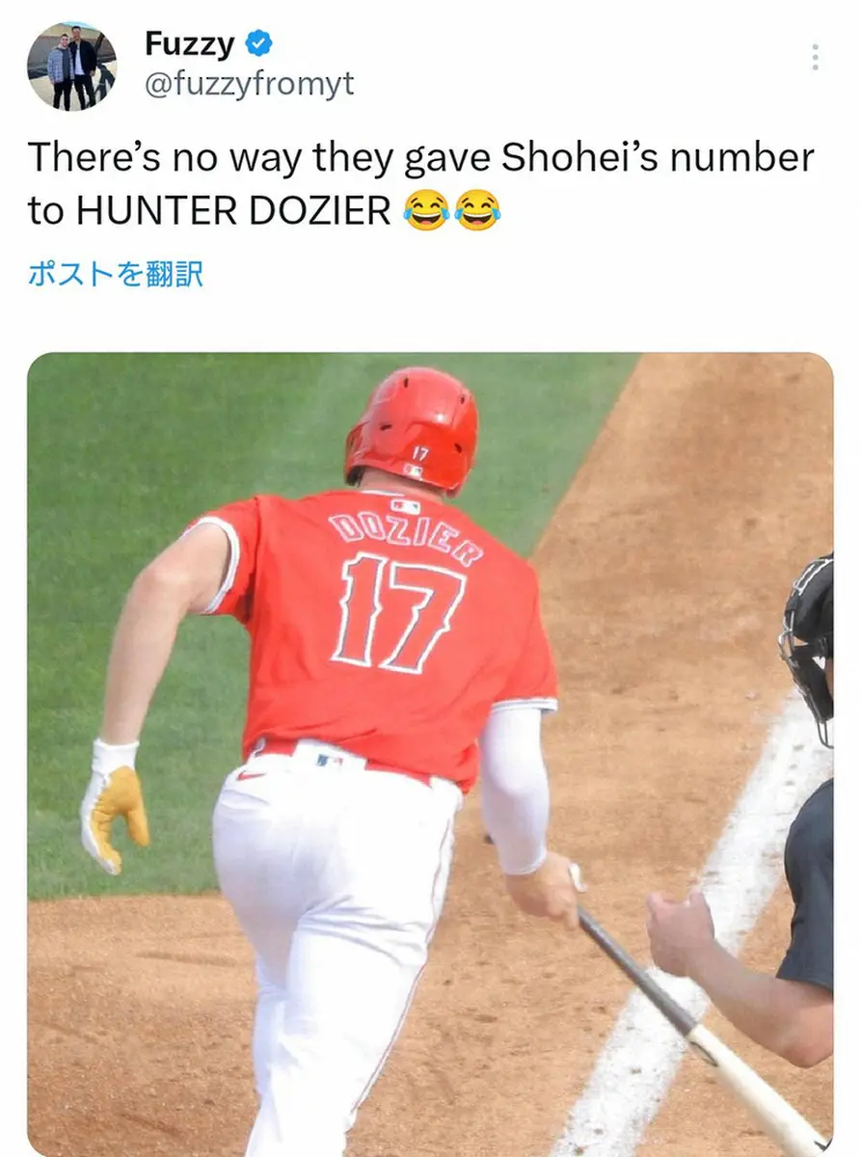The image size is (860, 1157).
Task: Click the DOZIER name on jersey
Action: point(406,538)
